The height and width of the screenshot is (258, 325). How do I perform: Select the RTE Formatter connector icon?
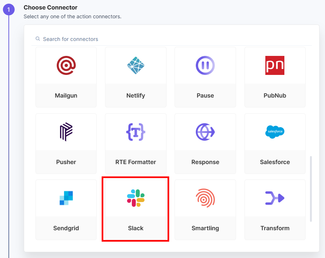136,132
